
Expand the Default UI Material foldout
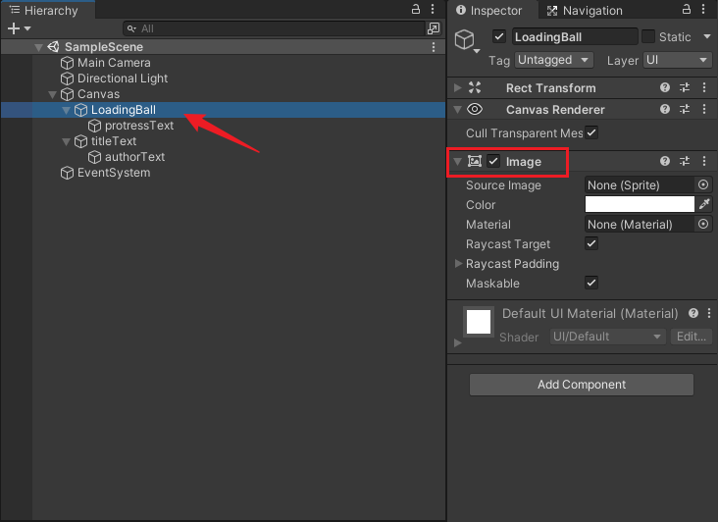457,343
